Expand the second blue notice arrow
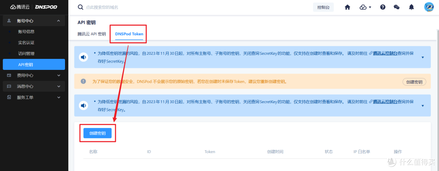 [x=422, y=106]
